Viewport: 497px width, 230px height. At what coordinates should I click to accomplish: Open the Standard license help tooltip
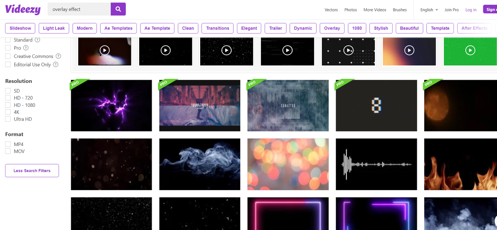(x=37, y=40)
